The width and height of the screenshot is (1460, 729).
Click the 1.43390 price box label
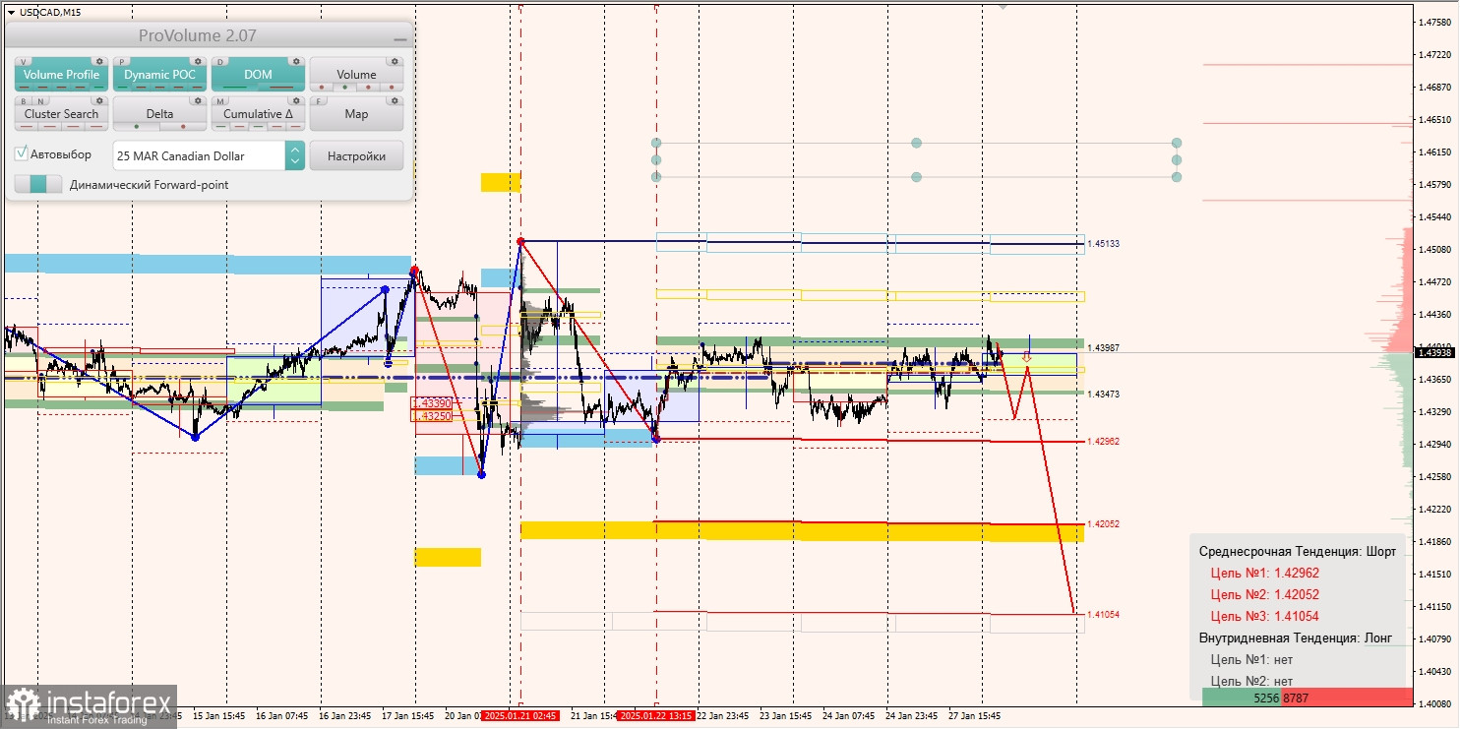[432, 403]
